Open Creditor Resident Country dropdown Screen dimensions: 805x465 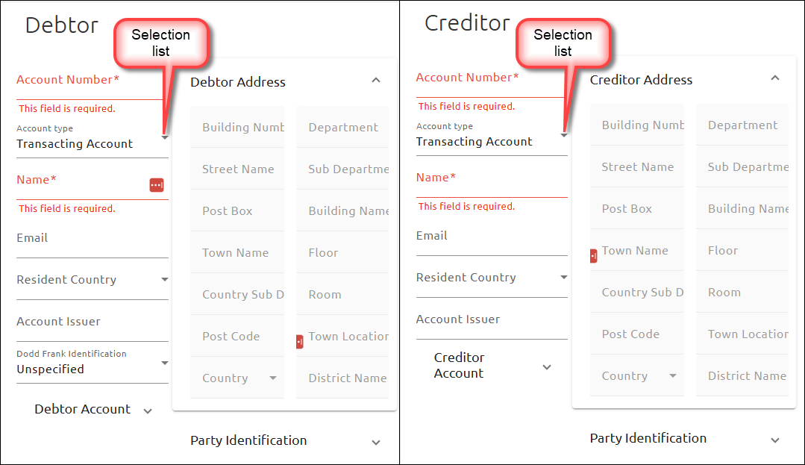click(x=564, y=278)
